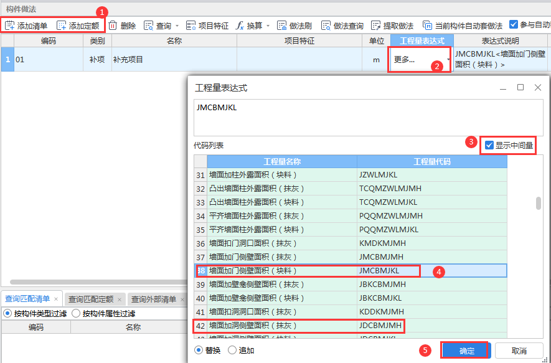Select row 墙面加壁龛侧壁面积（块料）

click(351, 298)
